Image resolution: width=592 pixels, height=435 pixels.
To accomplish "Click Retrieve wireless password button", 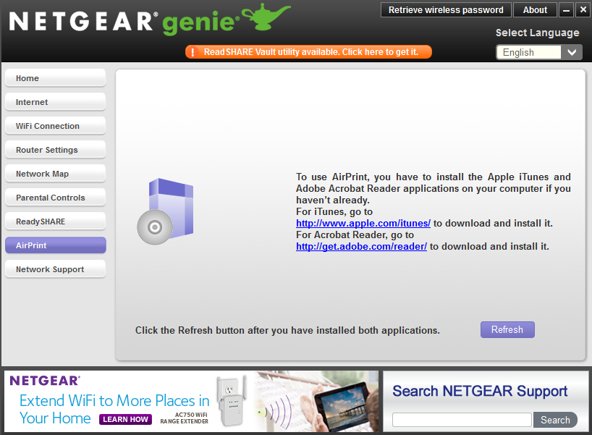I will (446, 10).
